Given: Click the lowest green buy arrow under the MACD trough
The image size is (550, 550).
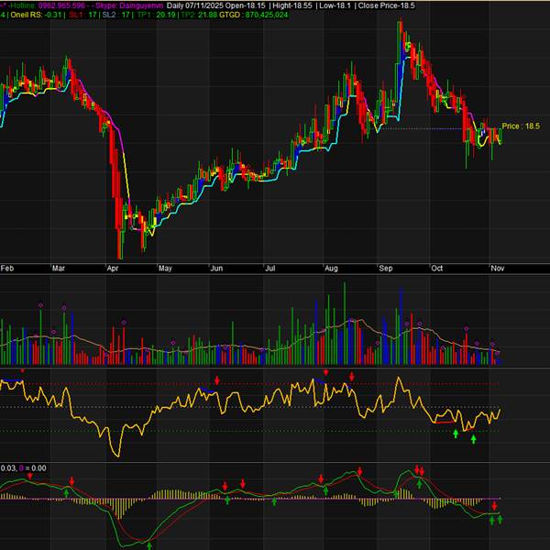Looking at the screenshot, I should click(149, 544).
